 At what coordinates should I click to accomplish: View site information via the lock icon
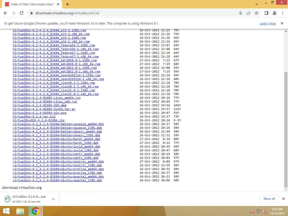(x=31, y=13)
